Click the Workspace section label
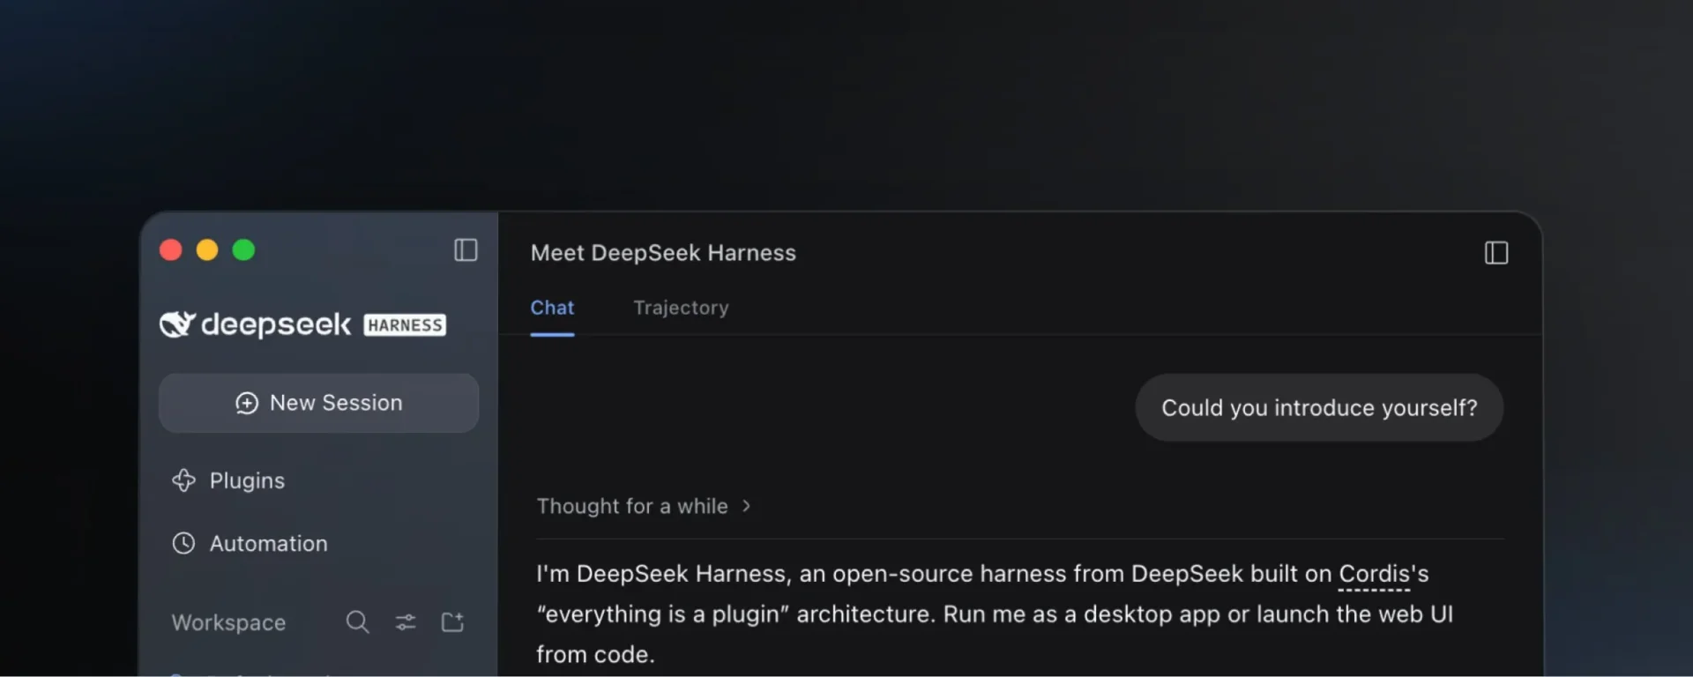1693x677 pixels. 228,622
